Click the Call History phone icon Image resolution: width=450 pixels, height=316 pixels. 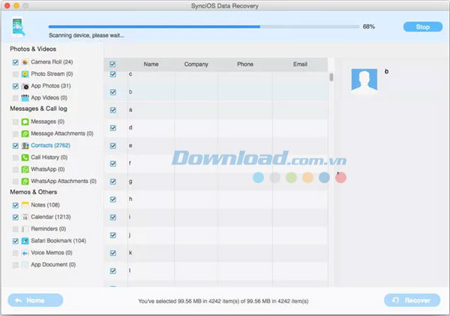[25, 158]
